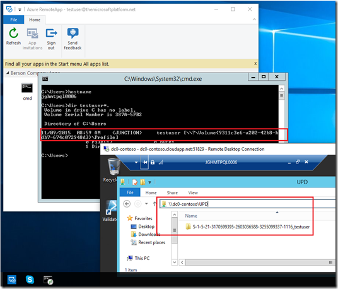Launch the cmd app icon in RemoteApp
The width and height of the screenshot is (338, 289).
click(x=27, y=88)
